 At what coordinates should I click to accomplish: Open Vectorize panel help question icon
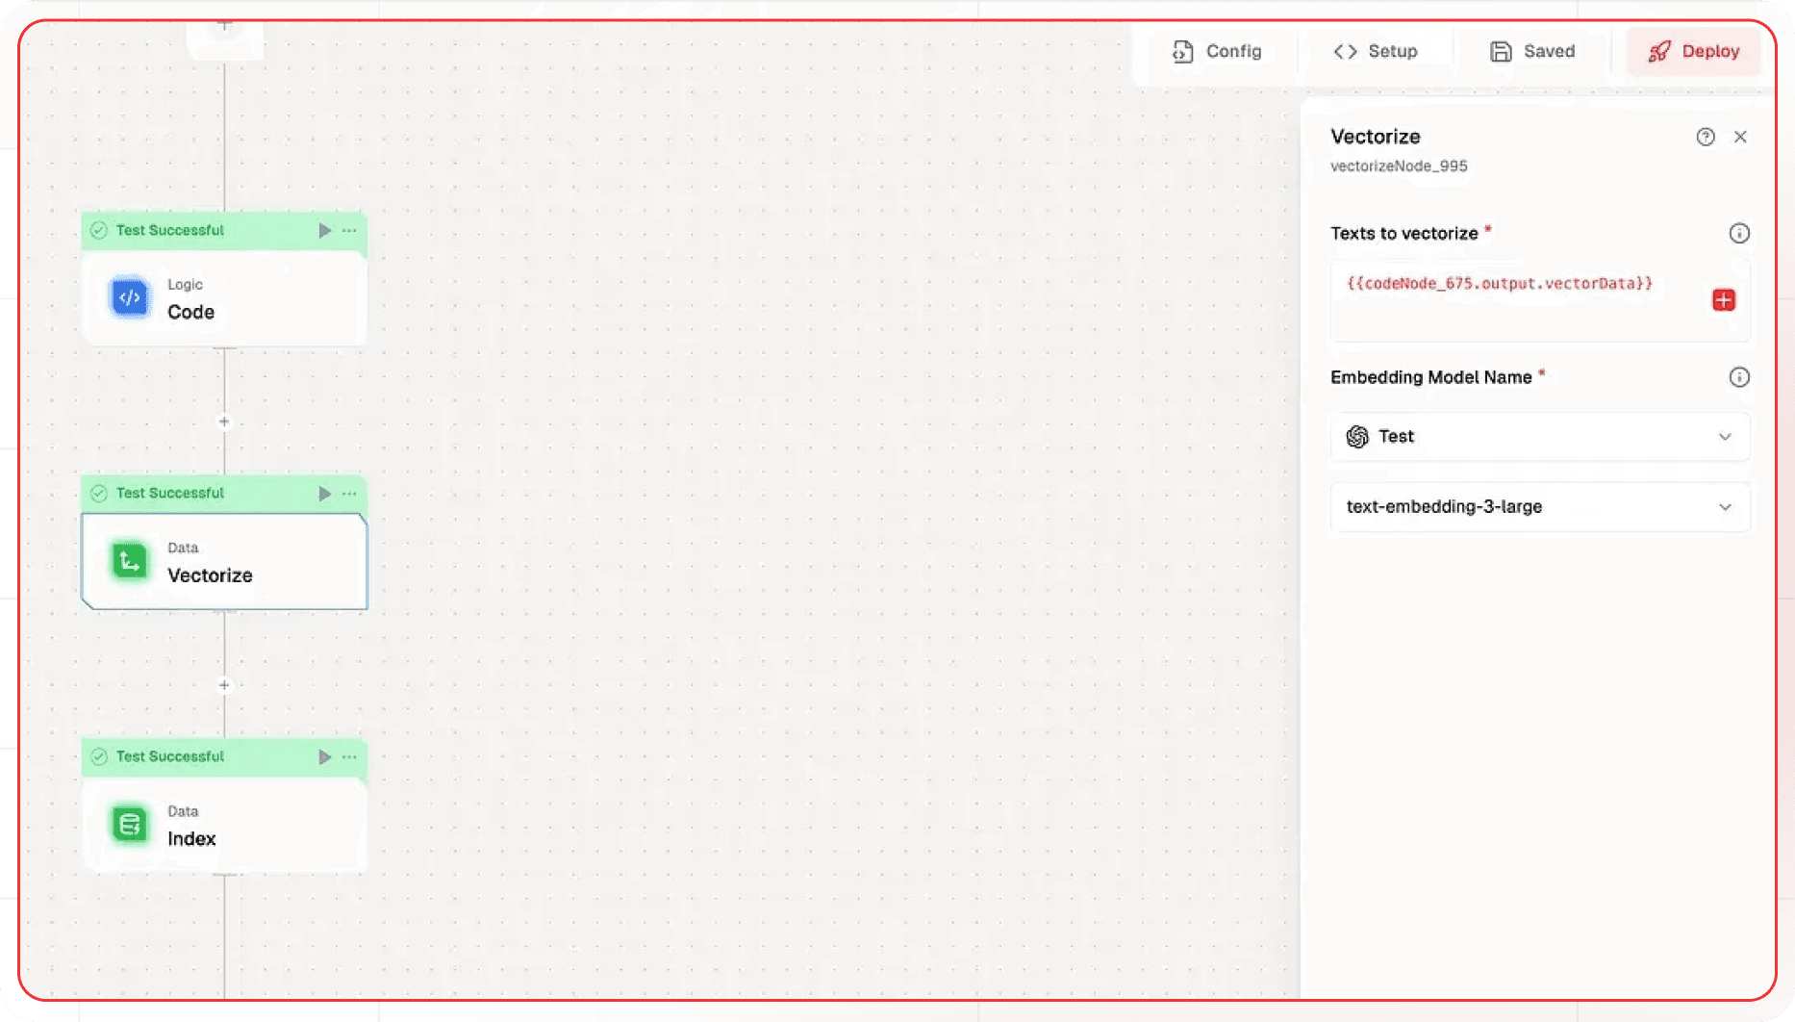pos(1706,137)
